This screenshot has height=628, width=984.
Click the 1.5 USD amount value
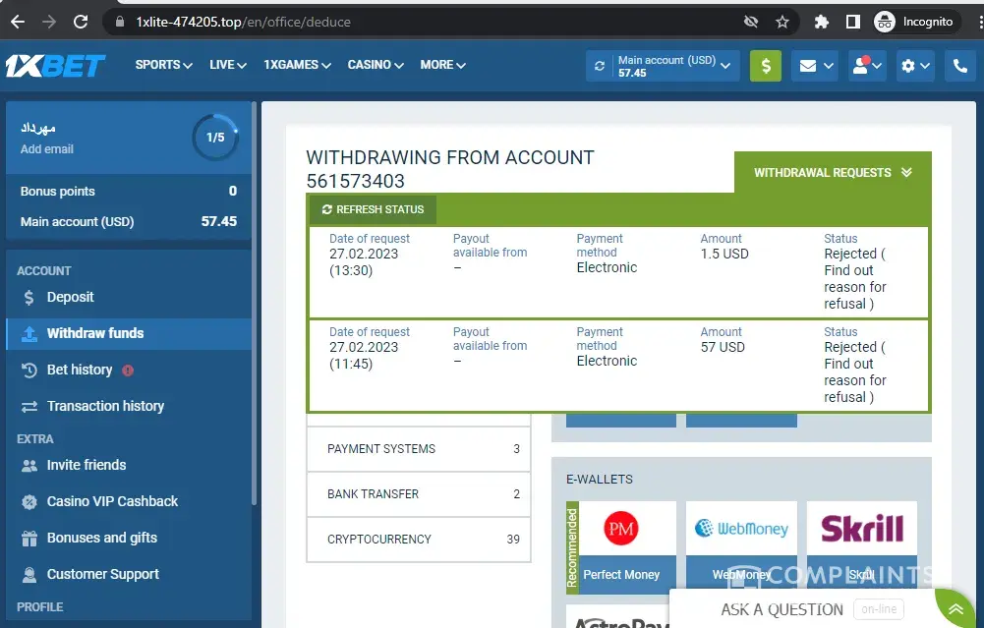tap(724, 255)
